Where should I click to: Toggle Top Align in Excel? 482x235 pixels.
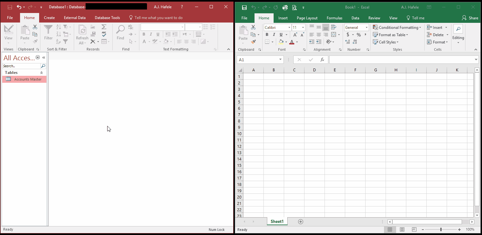[x=312, y=27]
